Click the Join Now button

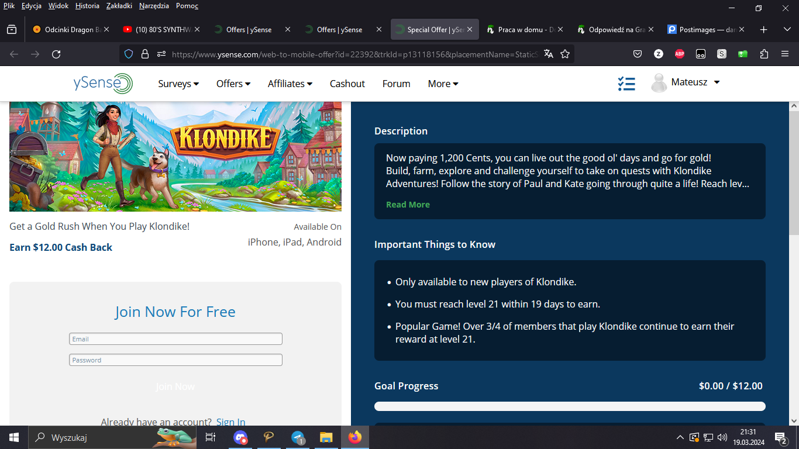(x=175, y=386)
